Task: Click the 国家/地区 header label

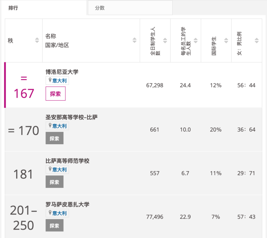Action: [57, 45]
